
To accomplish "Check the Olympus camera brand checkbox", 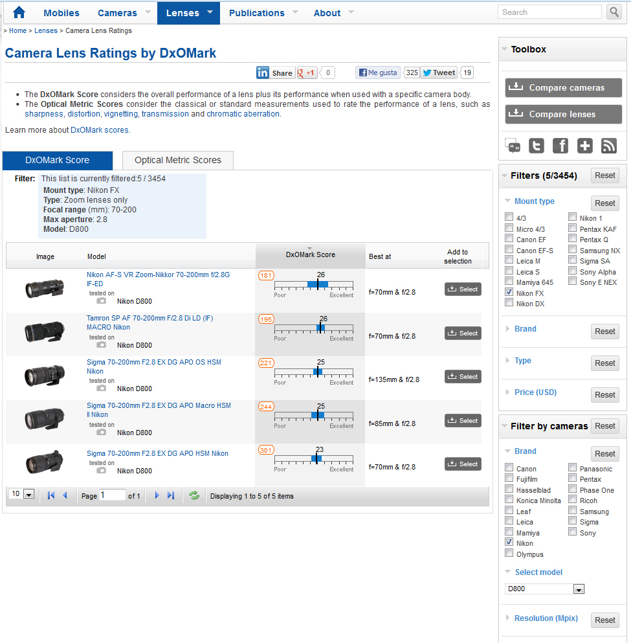I will [x=509, y=553].
